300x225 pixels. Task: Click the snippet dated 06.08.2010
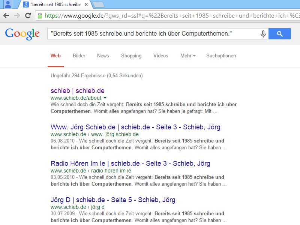coord(138,144)
